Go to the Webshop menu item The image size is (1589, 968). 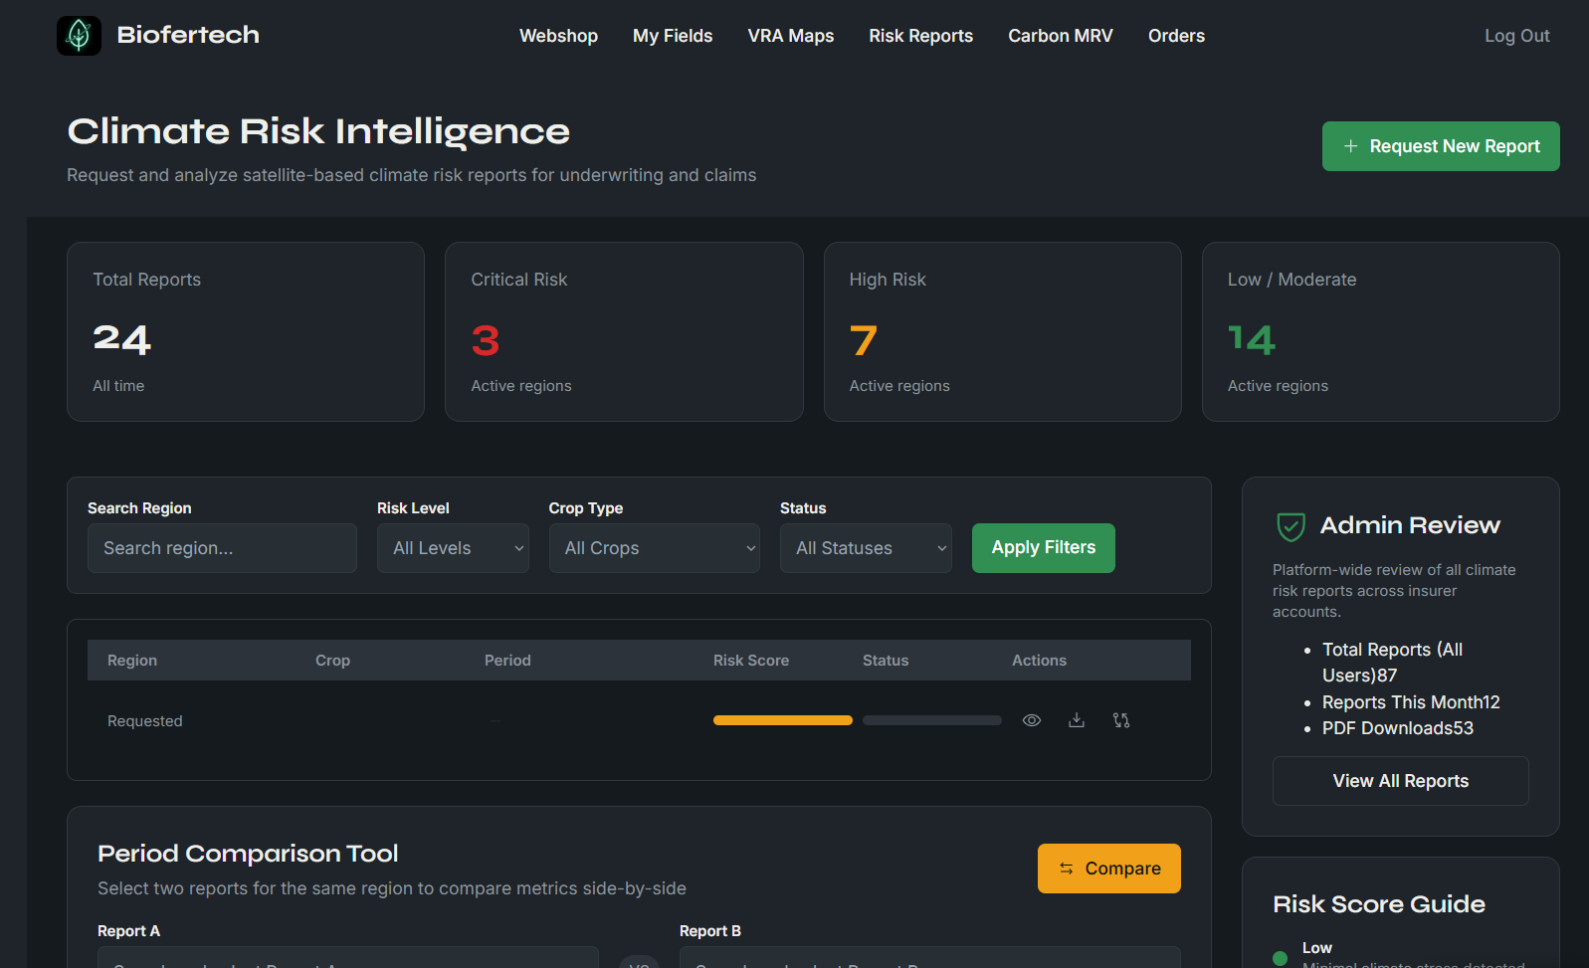(x=558, y=36)
